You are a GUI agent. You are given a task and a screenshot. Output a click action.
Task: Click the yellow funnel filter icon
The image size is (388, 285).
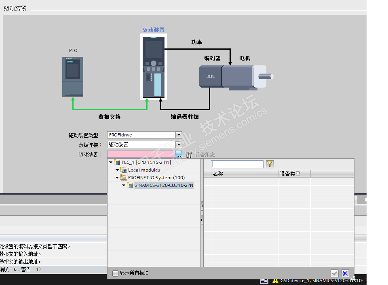[x=270, y=164]
